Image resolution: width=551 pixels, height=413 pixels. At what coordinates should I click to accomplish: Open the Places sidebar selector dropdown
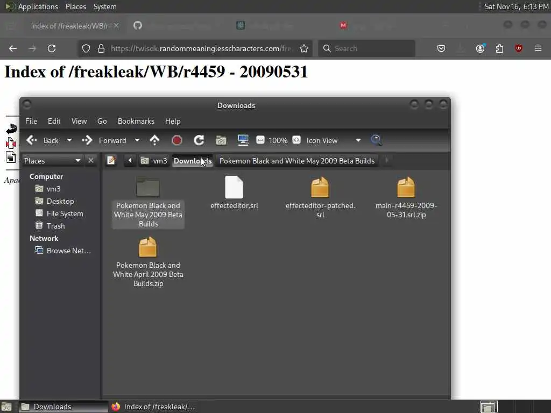tap(52, 161)
